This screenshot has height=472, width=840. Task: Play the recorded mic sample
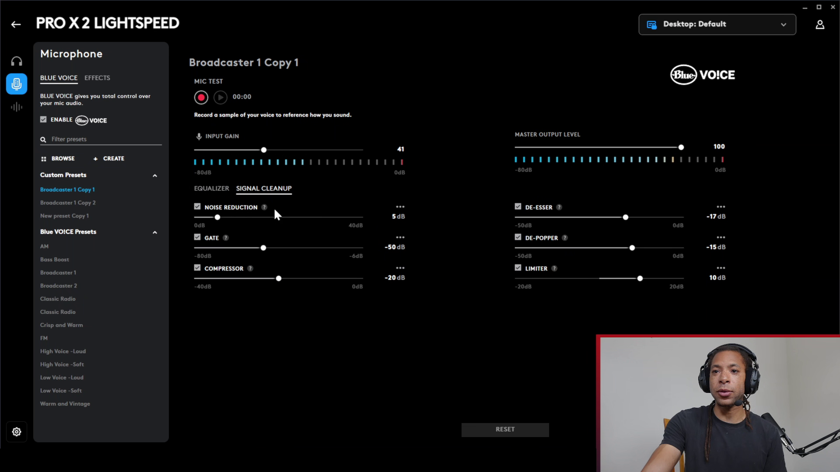click(x=220, y=97)
